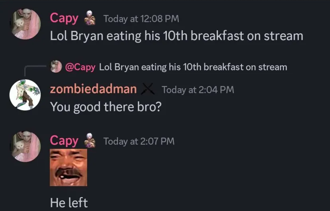Viewport: 330px width, 211px height.
Task: Click the "He left" message text
Action: [69, 203]
